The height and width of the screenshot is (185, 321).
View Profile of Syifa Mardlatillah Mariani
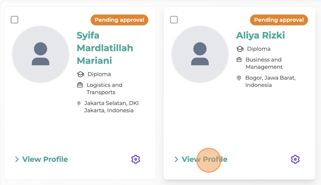(x=45, y=159)
